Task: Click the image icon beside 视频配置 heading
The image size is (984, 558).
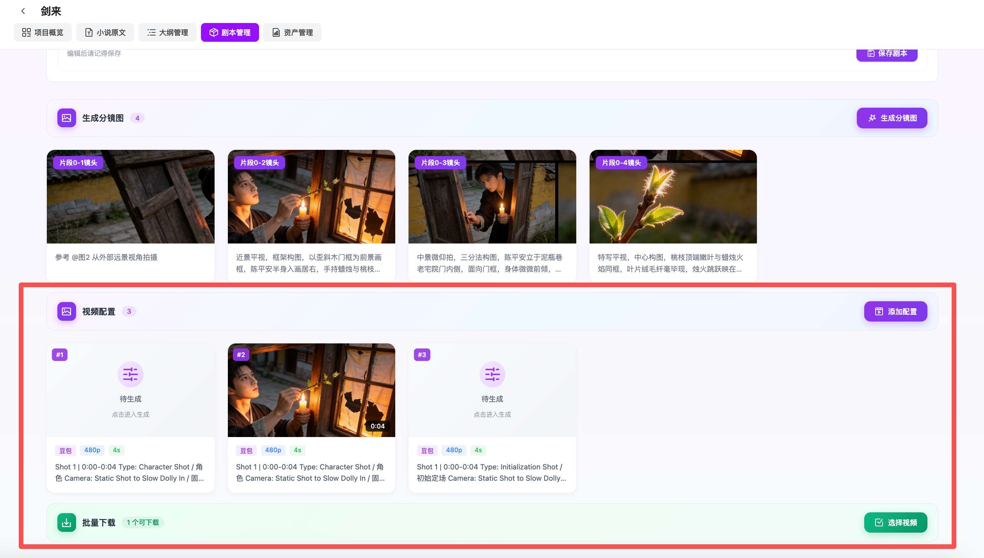Action: 67,311
